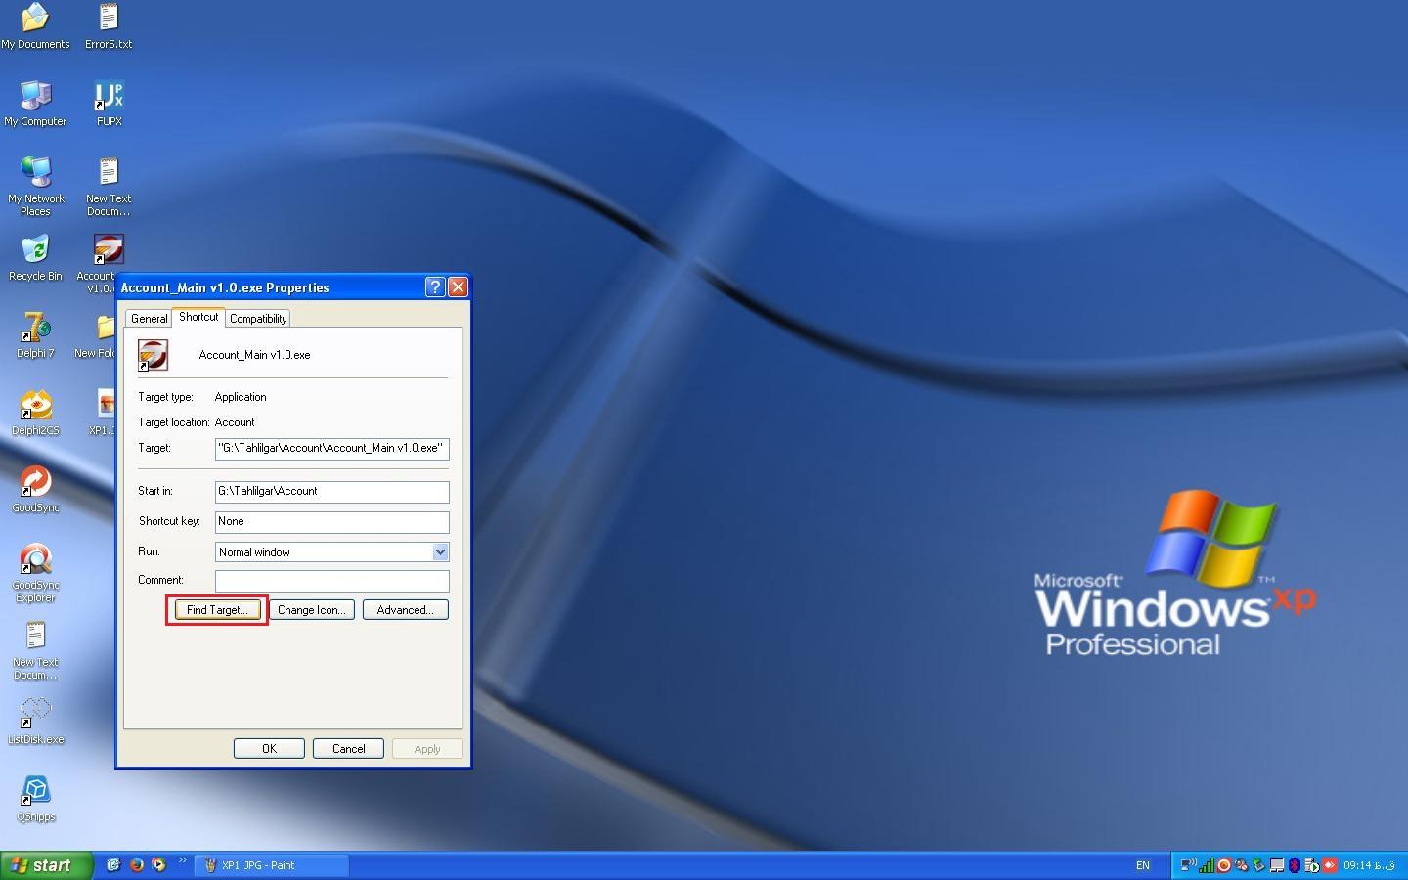Viewport: 1408px width, 880px height.
Task: Switch to the General tab
Action: [149, 319]
